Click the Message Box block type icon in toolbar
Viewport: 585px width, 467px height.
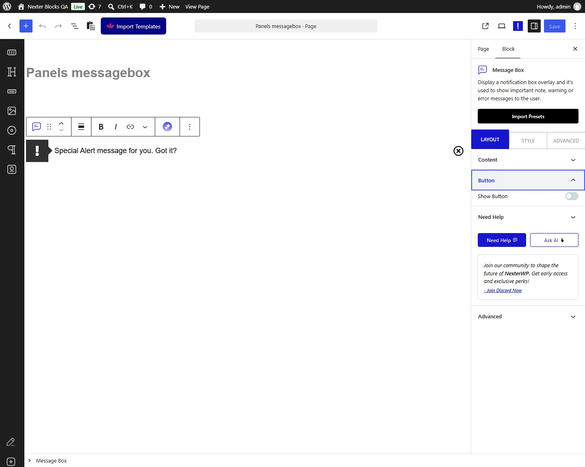[37, 127]
